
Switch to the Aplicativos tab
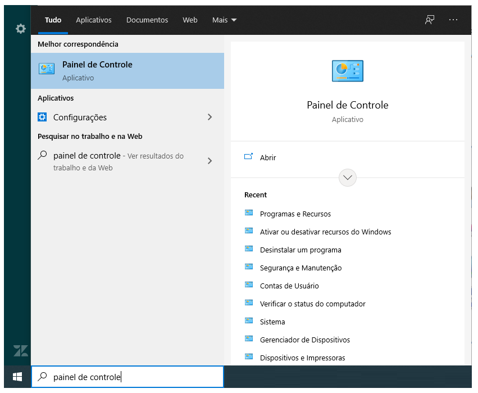(94, 20)
